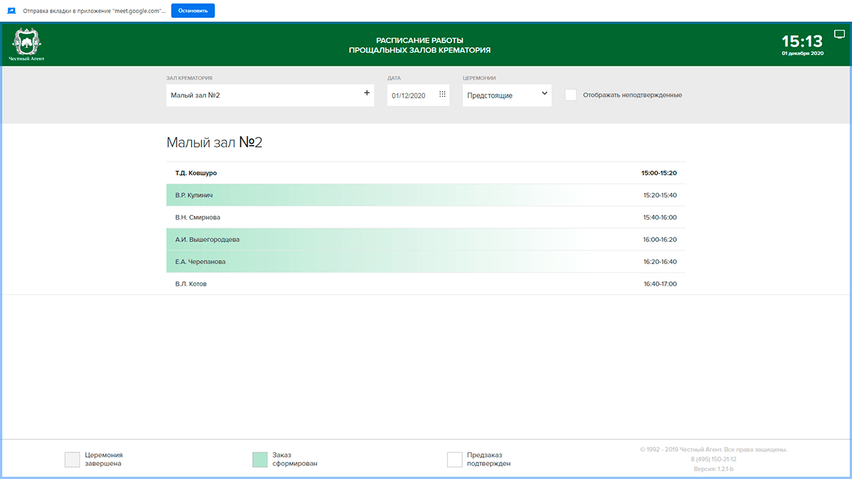Click the 15:00-15:20 time slot
Screen dimensions: 852x479
click(659, 173)
